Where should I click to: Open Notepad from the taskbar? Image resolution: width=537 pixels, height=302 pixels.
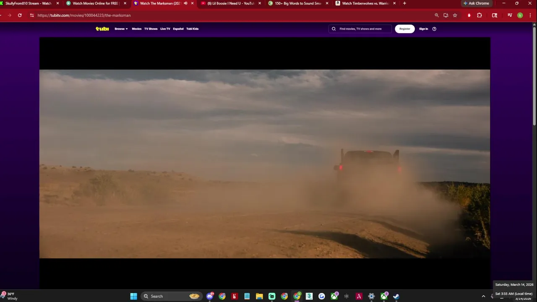(x=247, y=296)
